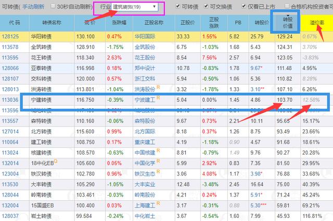This screenshot has height=221, width=333.
Task: Open the 行业 dropdown showing 建筑装饰(19)
Action: pyautogui.click(x=135, y=7)
